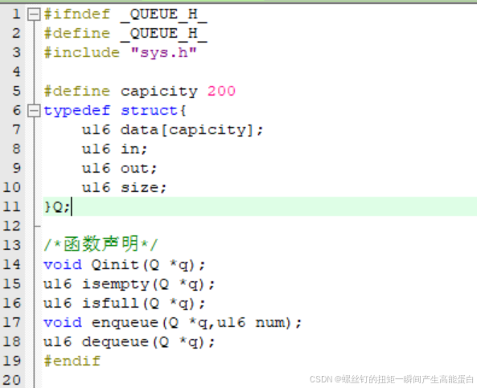Click the #ifndef directive on line 1
Viewport: 477px width, 388px height.
[77, 14]
